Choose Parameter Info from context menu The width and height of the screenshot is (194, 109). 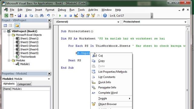(111, 88)
